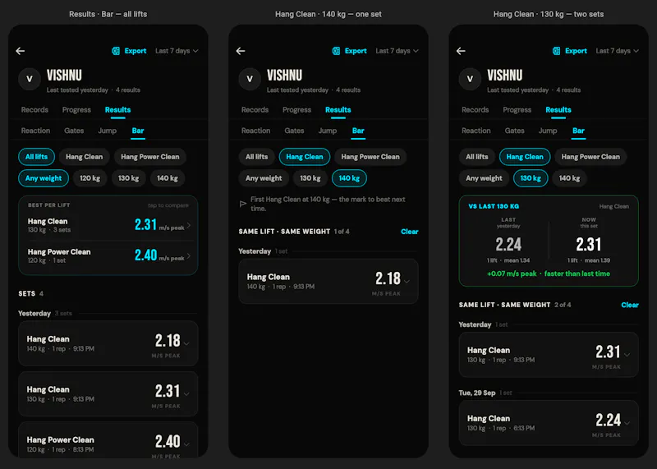Screen dimensions: 657x469
Task: Switch to Gates sub-tab in 140 kg screen
Action: coord(294,131)
